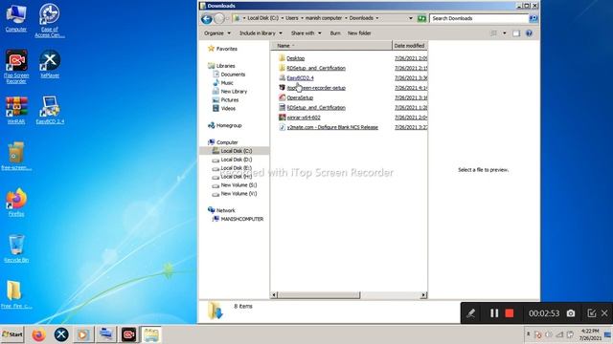Viewport: 613px width, 344px height.
Task: Select the free-screen installer desktop icon
Action: [x=16, y=157]
